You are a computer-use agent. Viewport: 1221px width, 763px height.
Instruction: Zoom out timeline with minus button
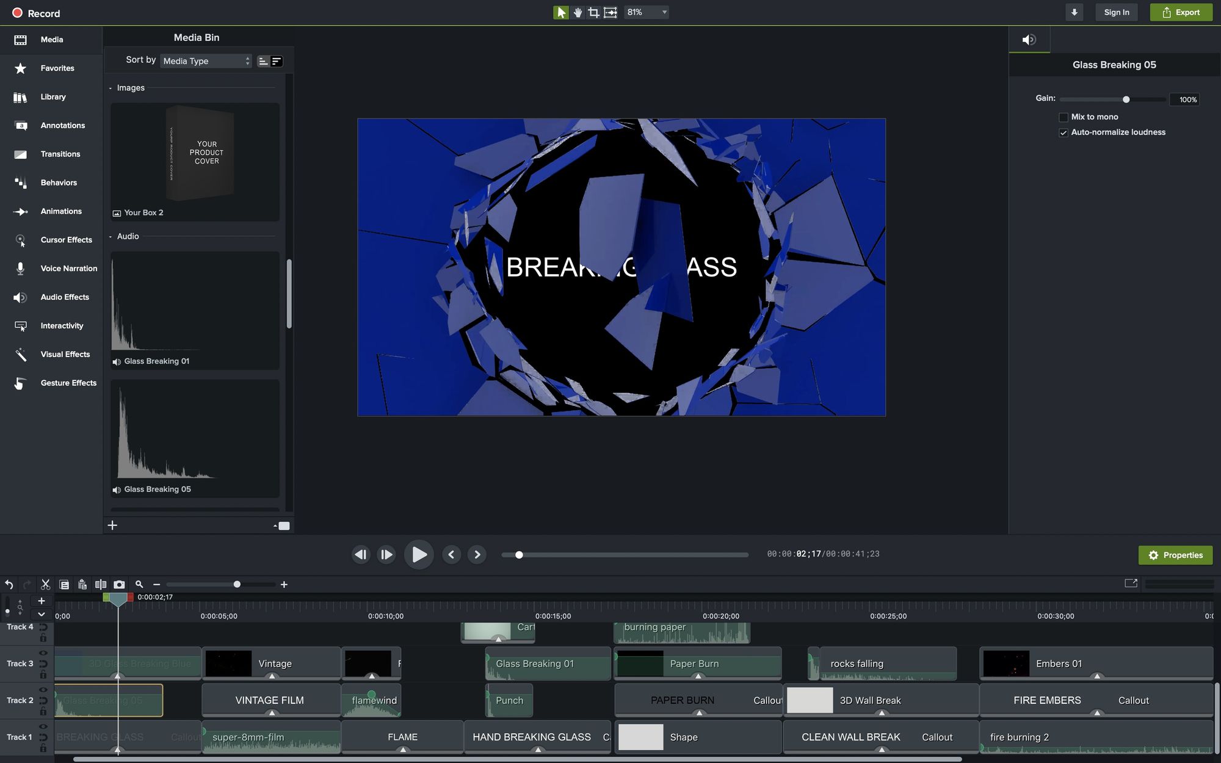coord(156,585)
